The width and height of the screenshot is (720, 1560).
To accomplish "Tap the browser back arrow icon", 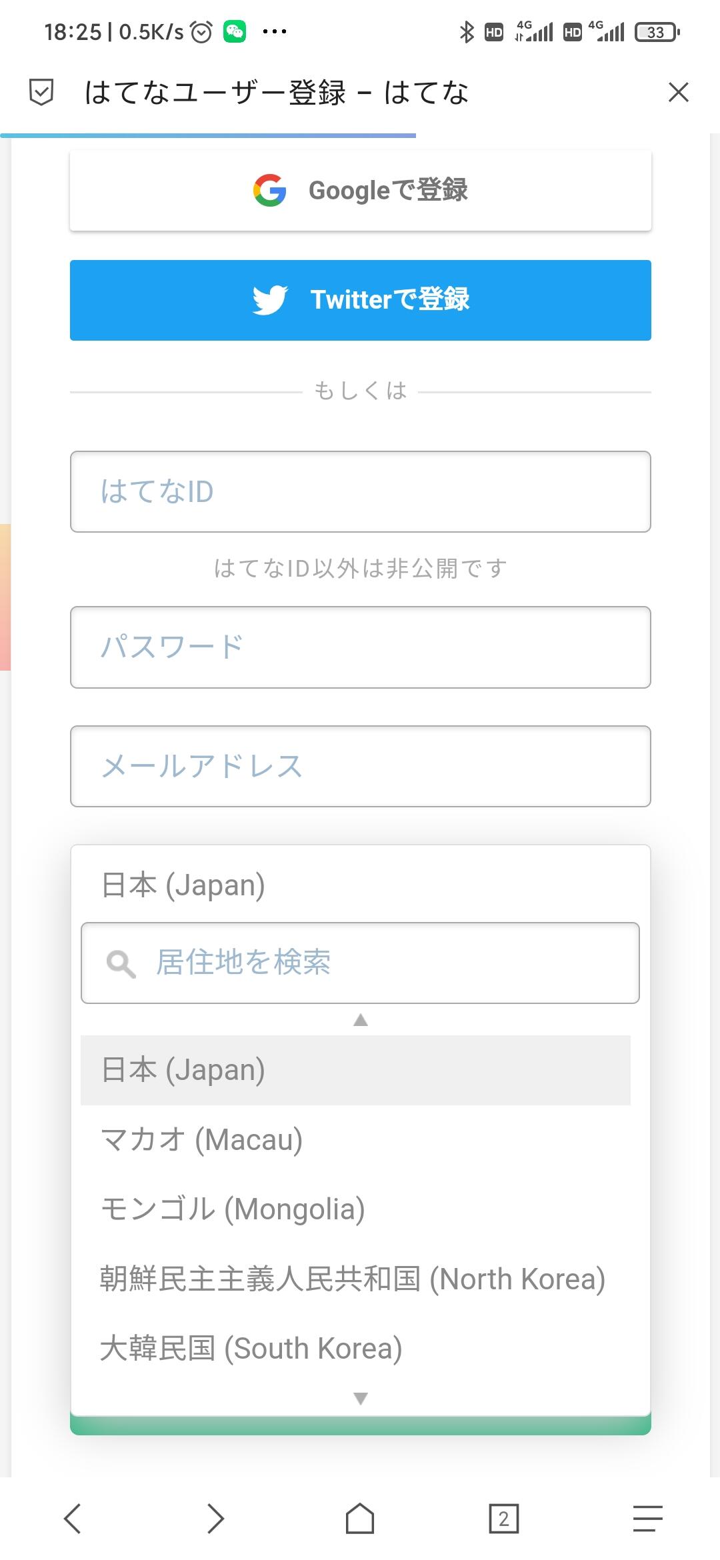I will click(x=73, y=1519).
